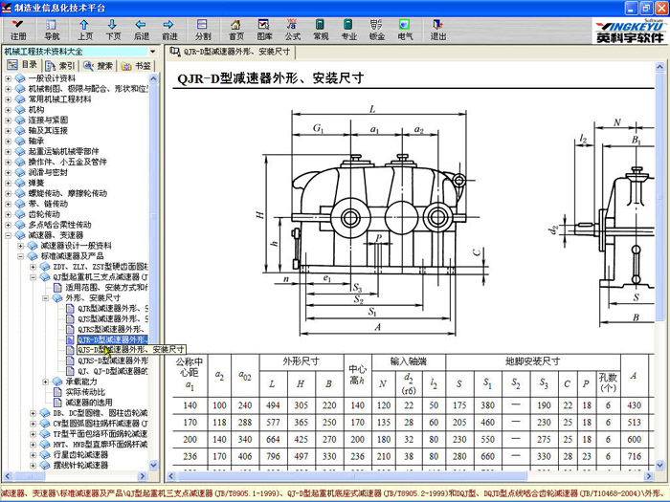The height and width of the screenshot is (502, 670).
Task: Click the 注册 (register) toolbar icon
Action: coord(18,29)
